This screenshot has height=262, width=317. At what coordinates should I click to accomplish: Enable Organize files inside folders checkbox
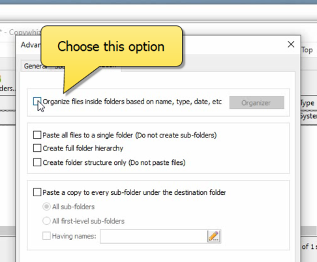[x=37, y=102]
